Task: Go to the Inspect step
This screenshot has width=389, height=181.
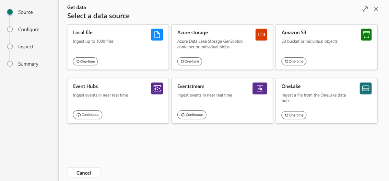Action: pos(26,47)
